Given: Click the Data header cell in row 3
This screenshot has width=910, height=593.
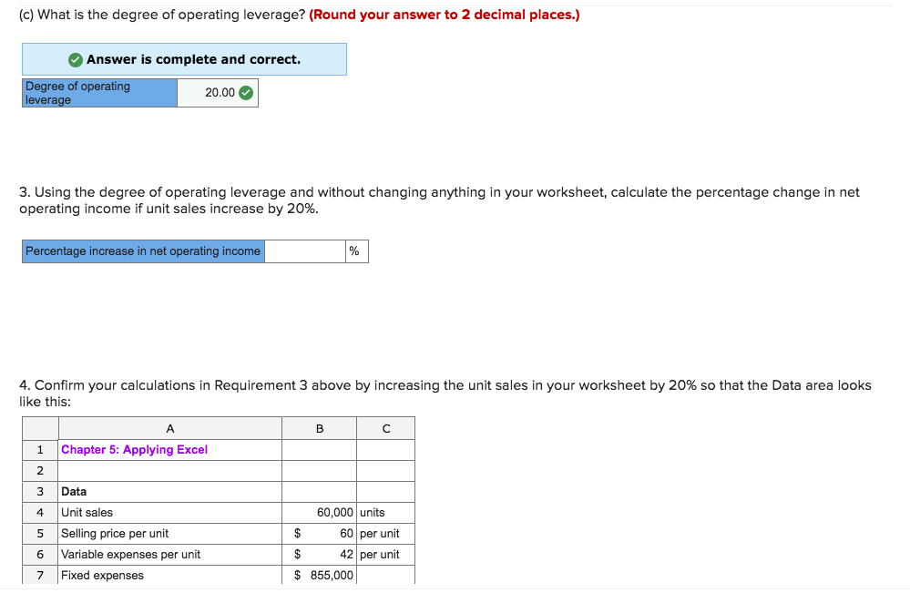Looking at the screenshot, I should tap(73, 491).
